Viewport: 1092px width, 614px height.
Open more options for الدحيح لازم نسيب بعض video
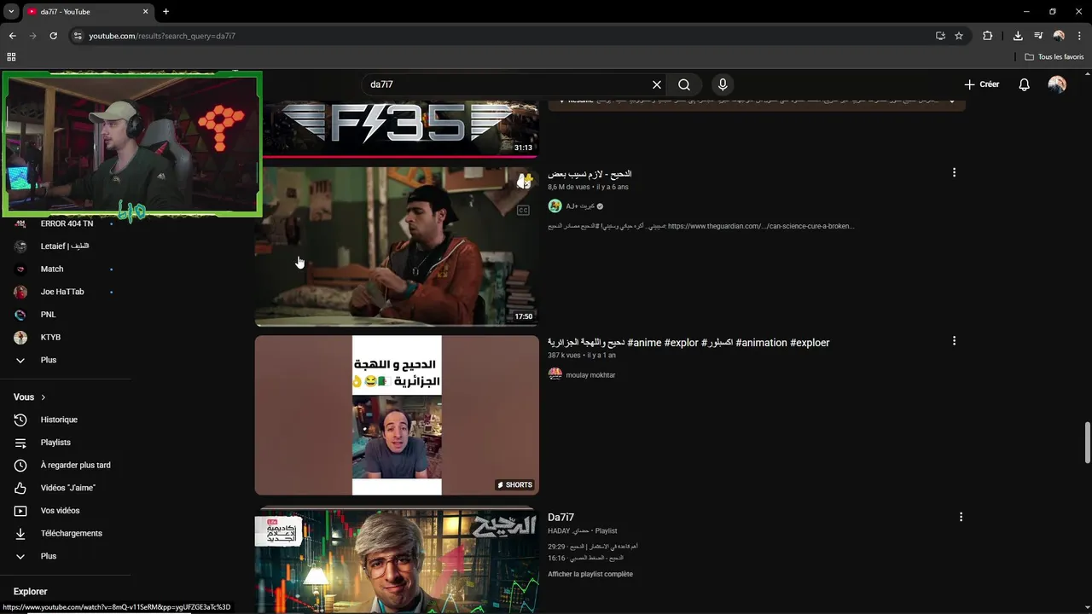(954, 172)
